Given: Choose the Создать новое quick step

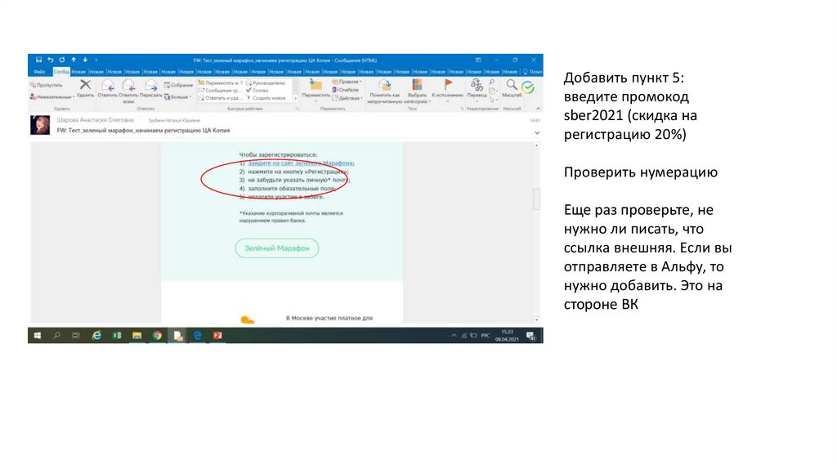Looking at the screenshot, I should (x=266, y=98).
